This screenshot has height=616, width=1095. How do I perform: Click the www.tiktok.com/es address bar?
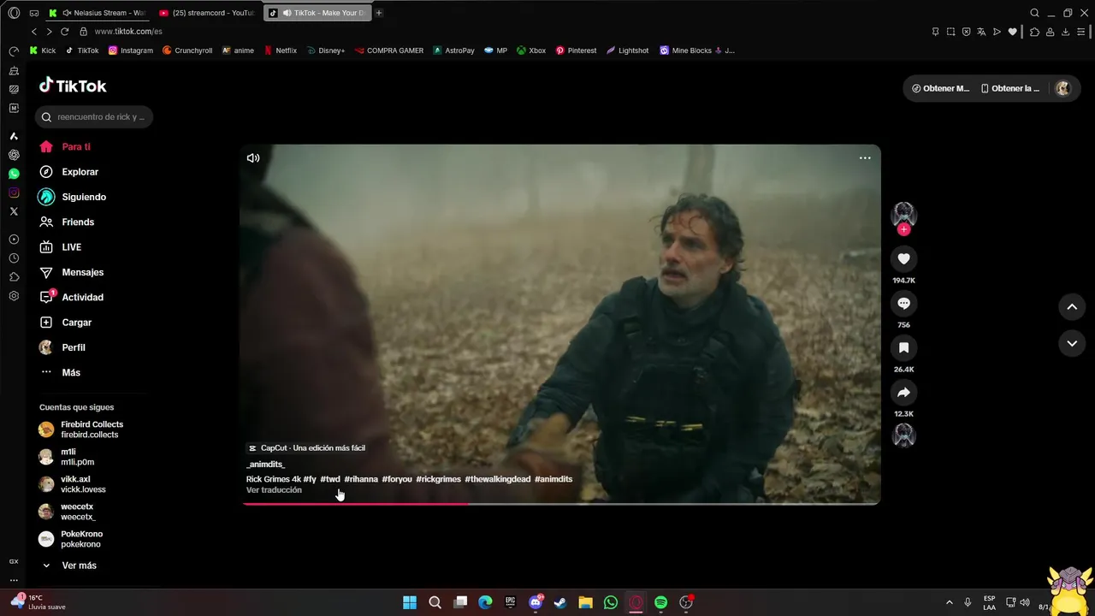click(128, 32)
